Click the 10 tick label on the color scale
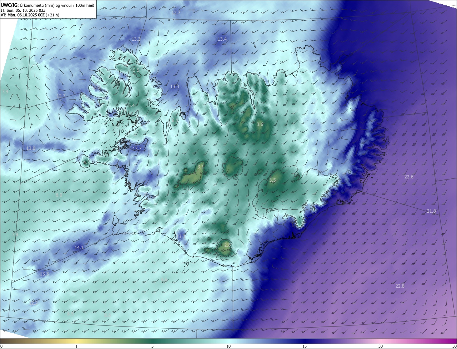The image size is (457, 349). (x=228, y=346)
